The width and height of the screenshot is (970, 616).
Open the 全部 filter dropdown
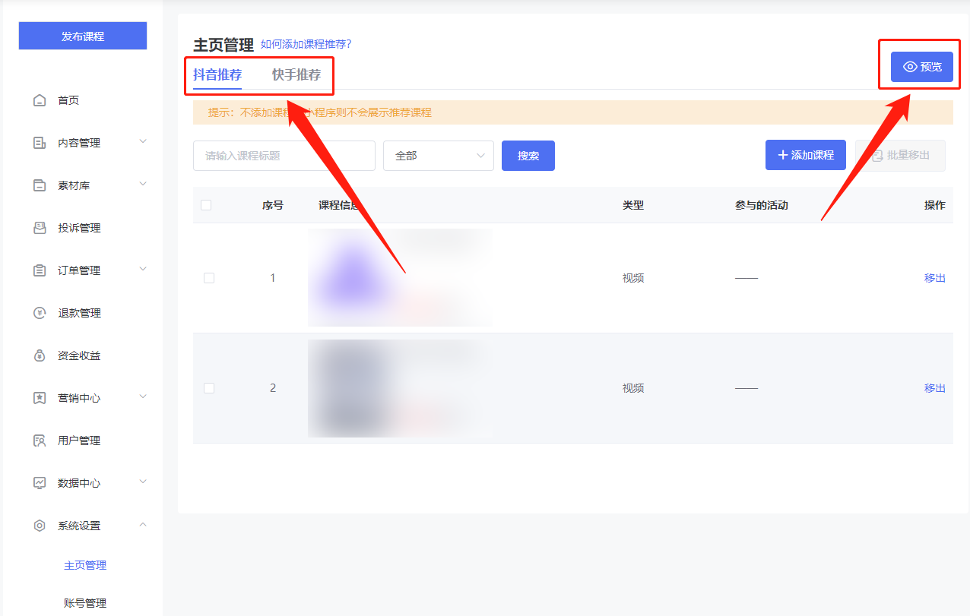[x=438, y=156]
